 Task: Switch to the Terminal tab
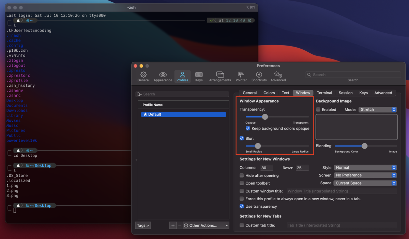click(324, 93)
